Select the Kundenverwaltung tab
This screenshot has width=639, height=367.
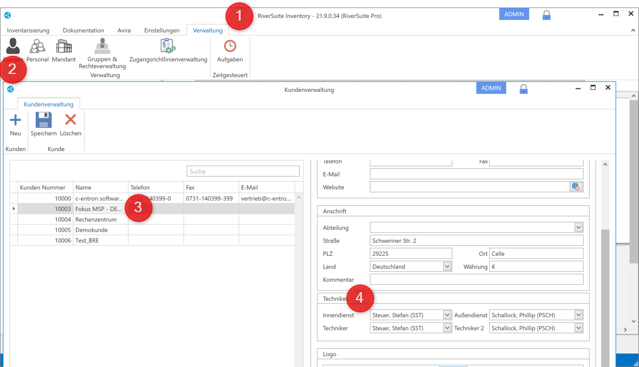pos(49,104)
